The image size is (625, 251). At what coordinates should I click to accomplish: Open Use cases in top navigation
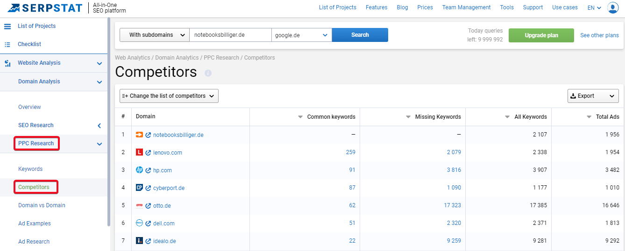tap(565, 7)
